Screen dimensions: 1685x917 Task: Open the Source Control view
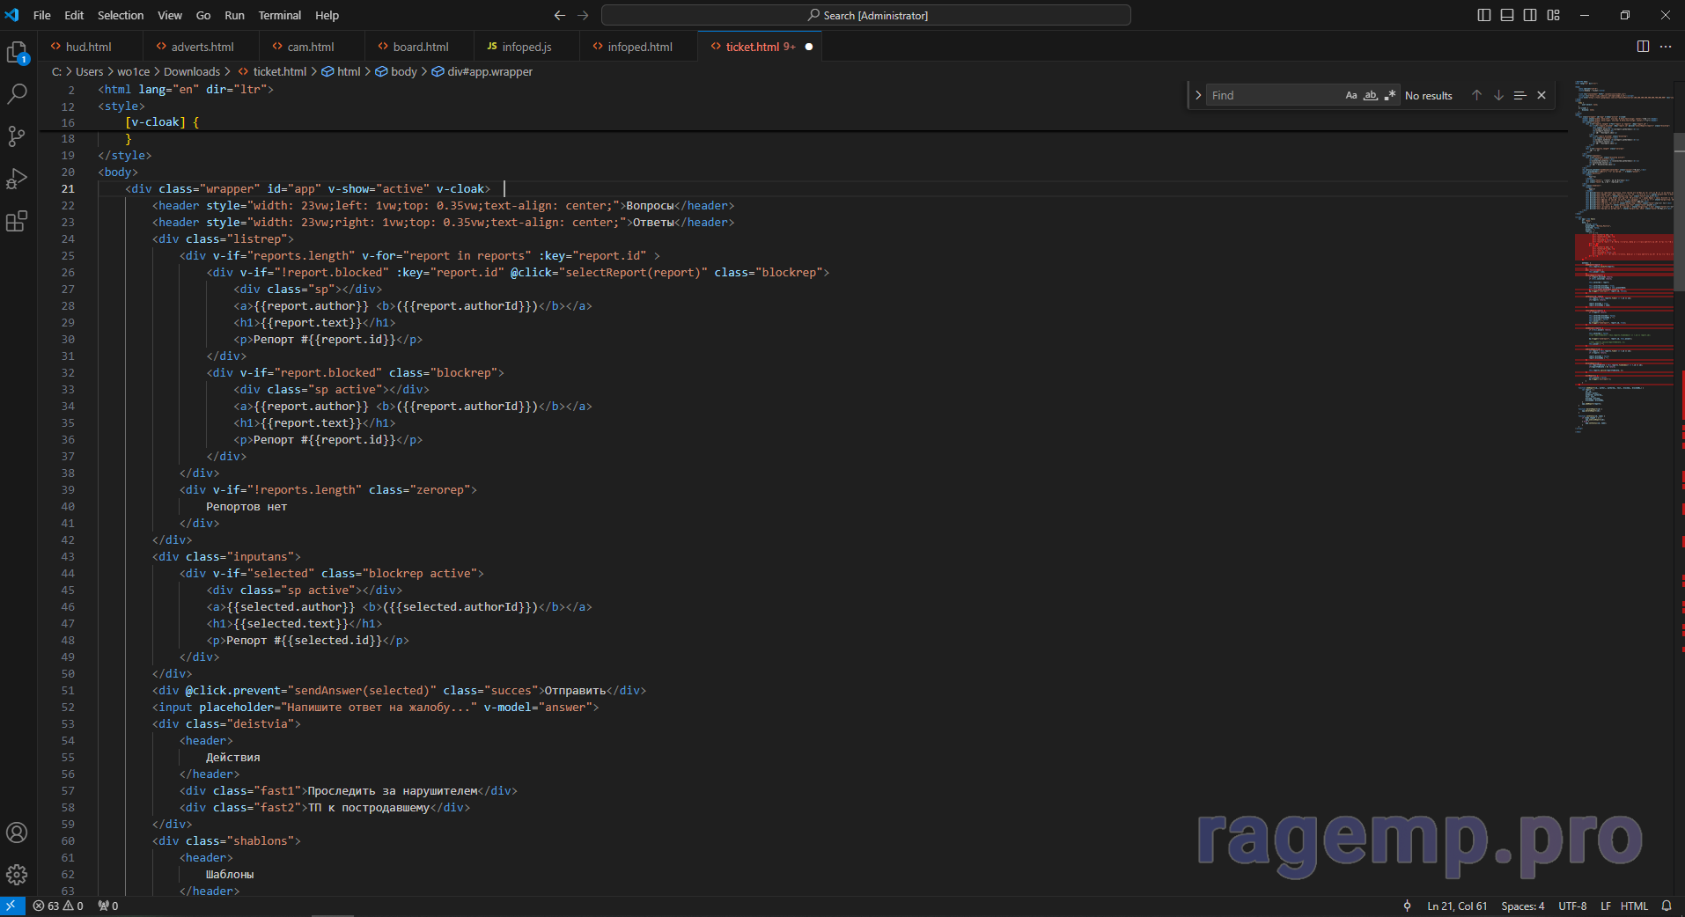pos(17,136)
